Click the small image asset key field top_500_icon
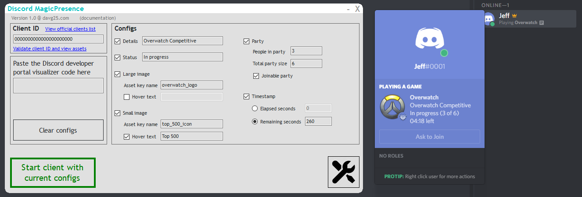 [192, 124]
